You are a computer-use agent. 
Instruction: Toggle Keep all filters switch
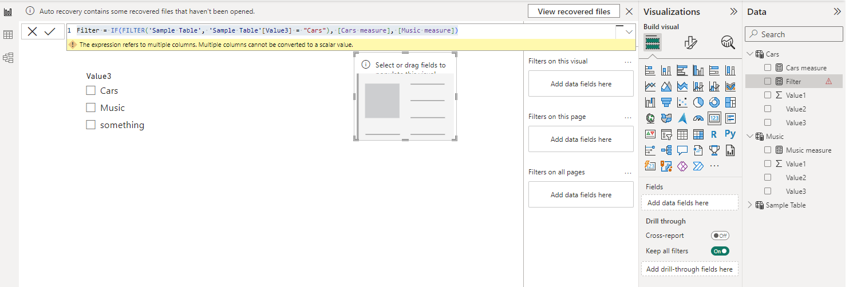pyautogui.click(x=720, y=251)
